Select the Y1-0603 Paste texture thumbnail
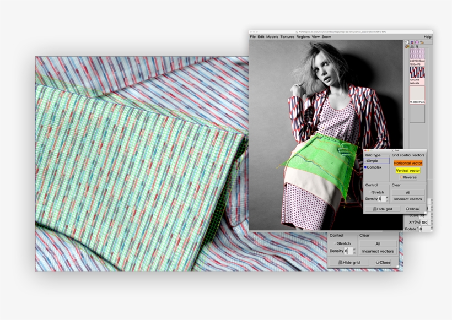This screenshot has width=452, height=320. (x=417, y=94)
